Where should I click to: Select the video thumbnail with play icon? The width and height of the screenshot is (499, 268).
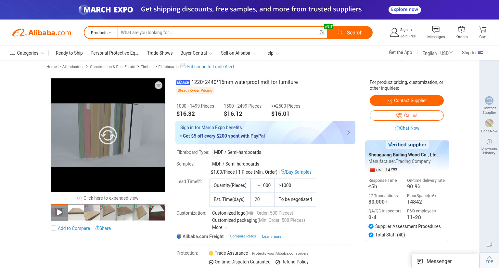[x=59, y=212]
